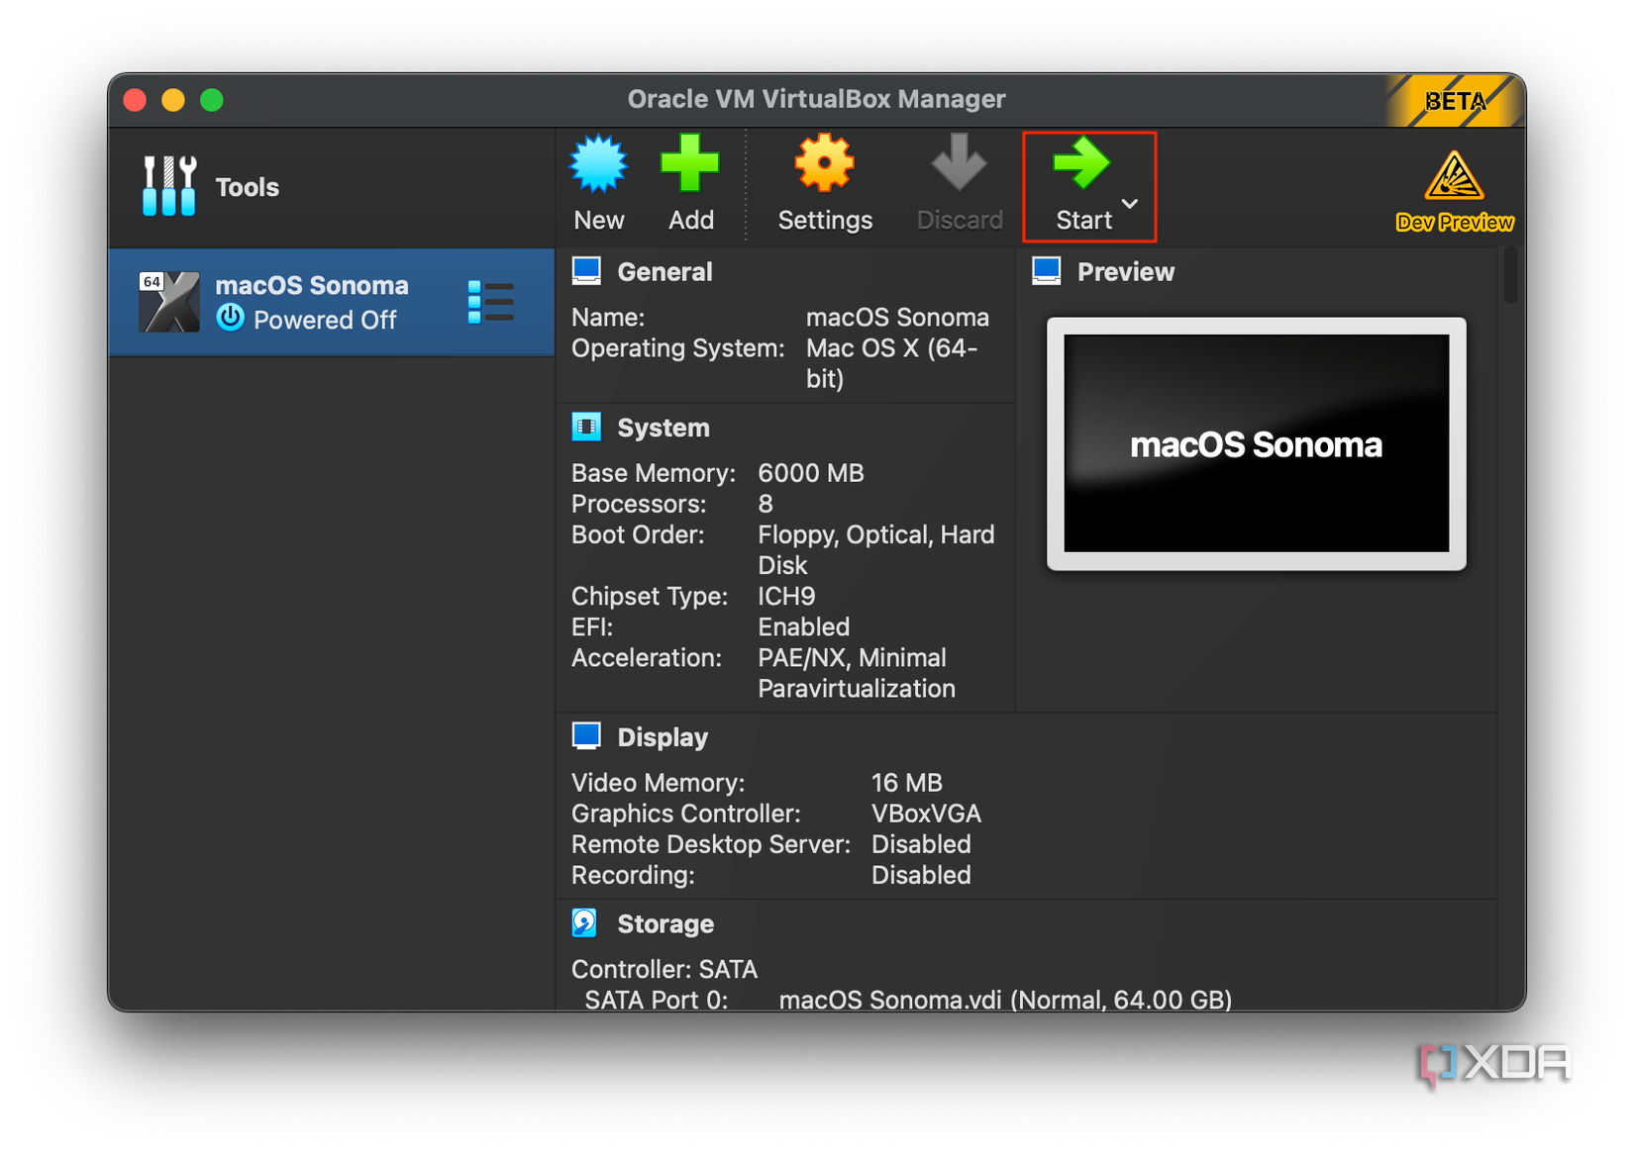Click the Tools panel icon
The image size is (1634, 1154).
coord(168,186)
